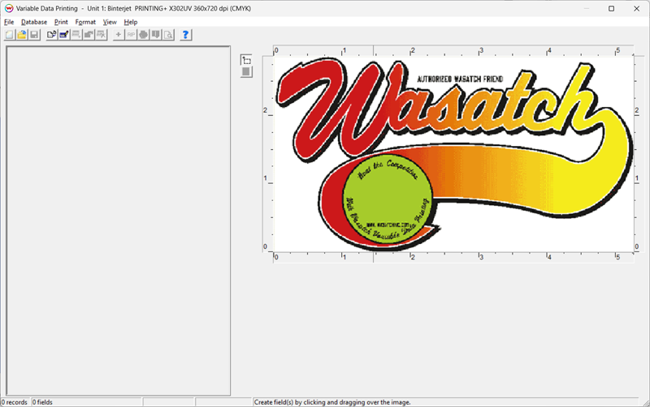Image resolution: width=650 pixels, height=407 pixels.
Task: Select the dashed rectangle field tool
Action: click(246, 60)
